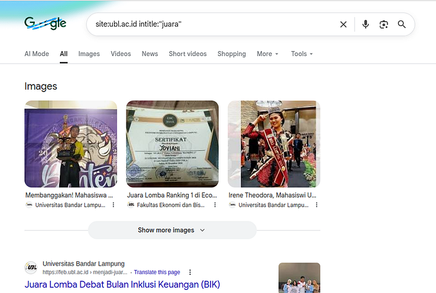Switch to AI Mode tab
This screenshot has height=293, width=436.
click(x=37, y=53)
